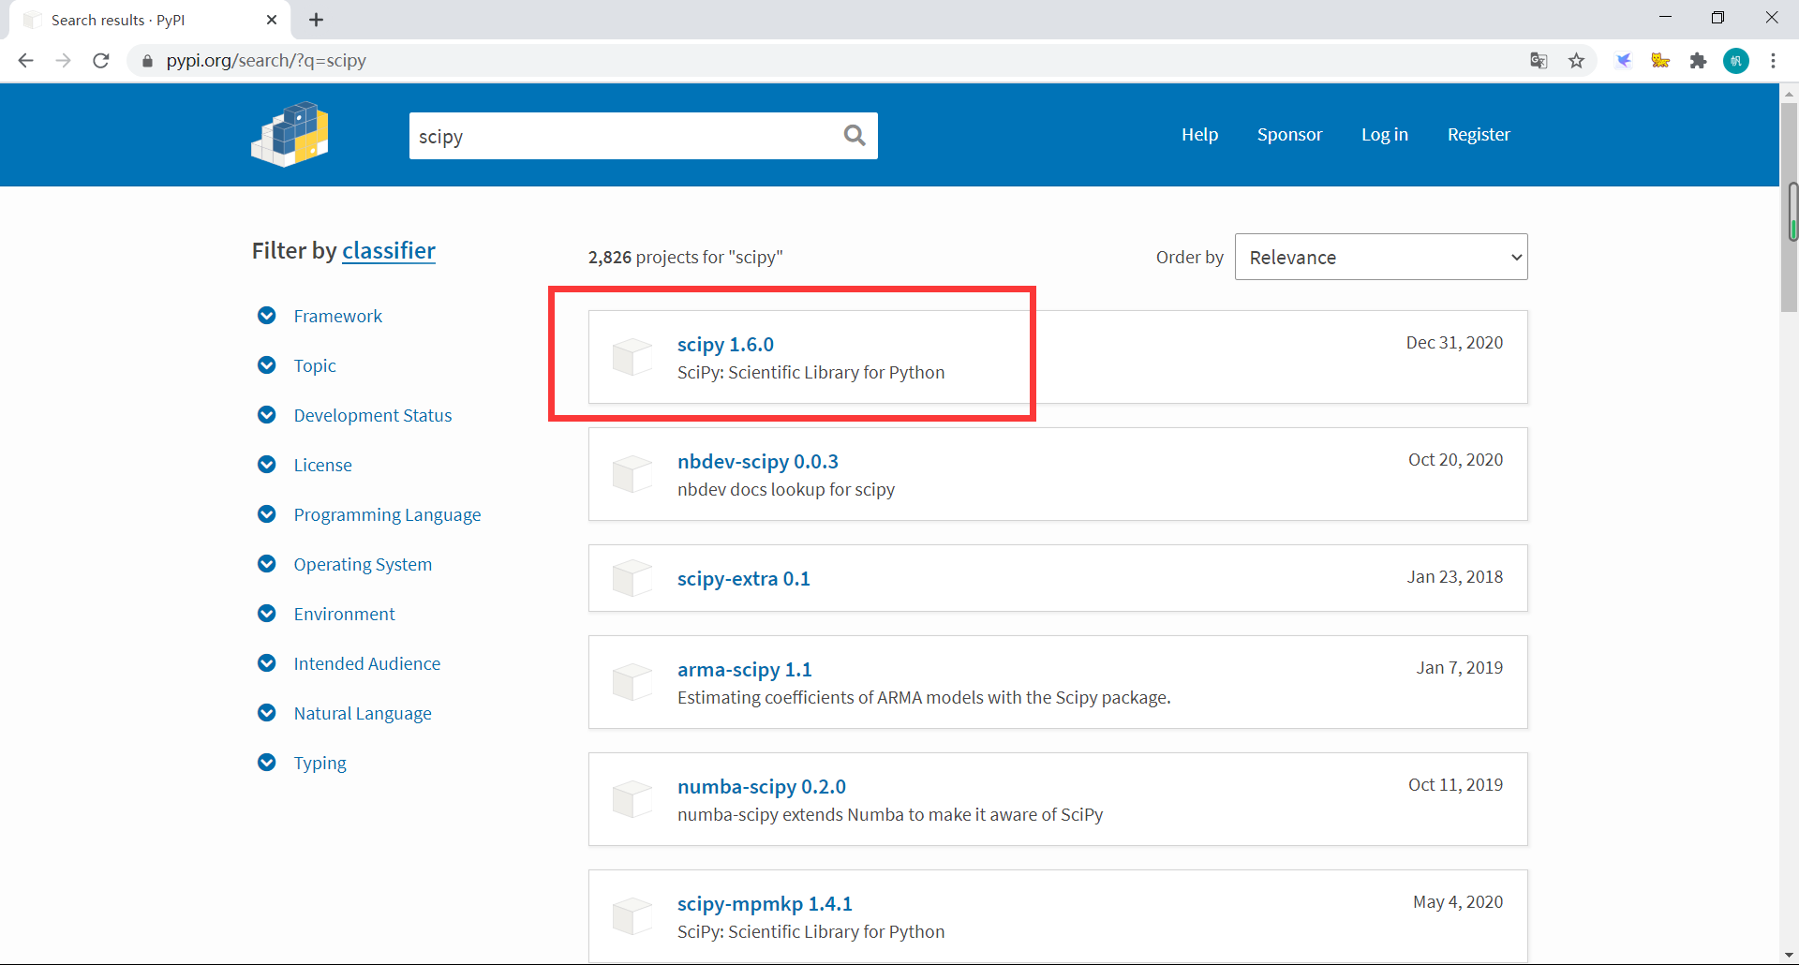
Task: Open the Help page
Action: tap(1199, 135)
